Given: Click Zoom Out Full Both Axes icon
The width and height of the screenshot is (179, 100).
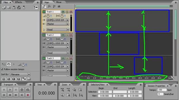Looking at the screenshot, I should pos(74,90).
